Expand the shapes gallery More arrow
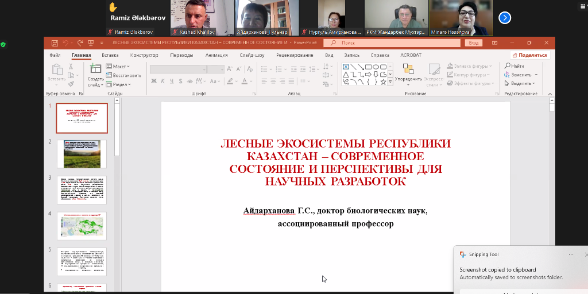 click(x=390, y=82)
